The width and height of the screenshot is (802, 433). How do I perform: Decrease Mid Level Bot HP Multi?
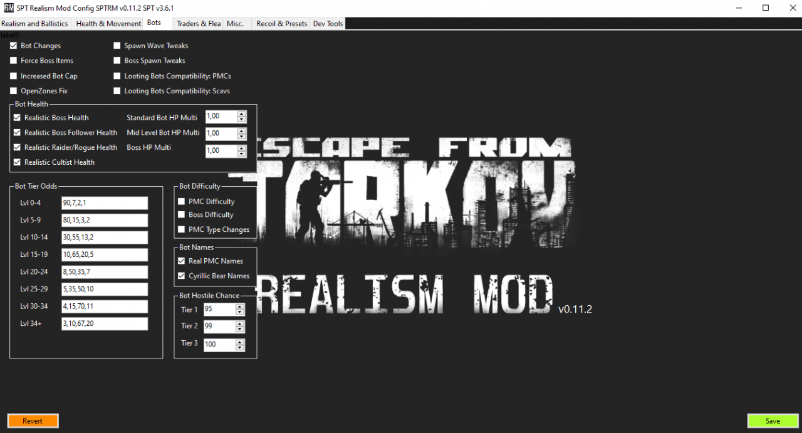coord(242,137)
